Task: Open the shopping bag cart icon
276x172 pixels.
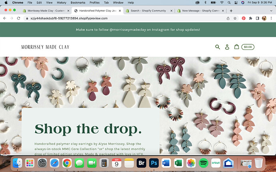Action: tap(236, 47)
